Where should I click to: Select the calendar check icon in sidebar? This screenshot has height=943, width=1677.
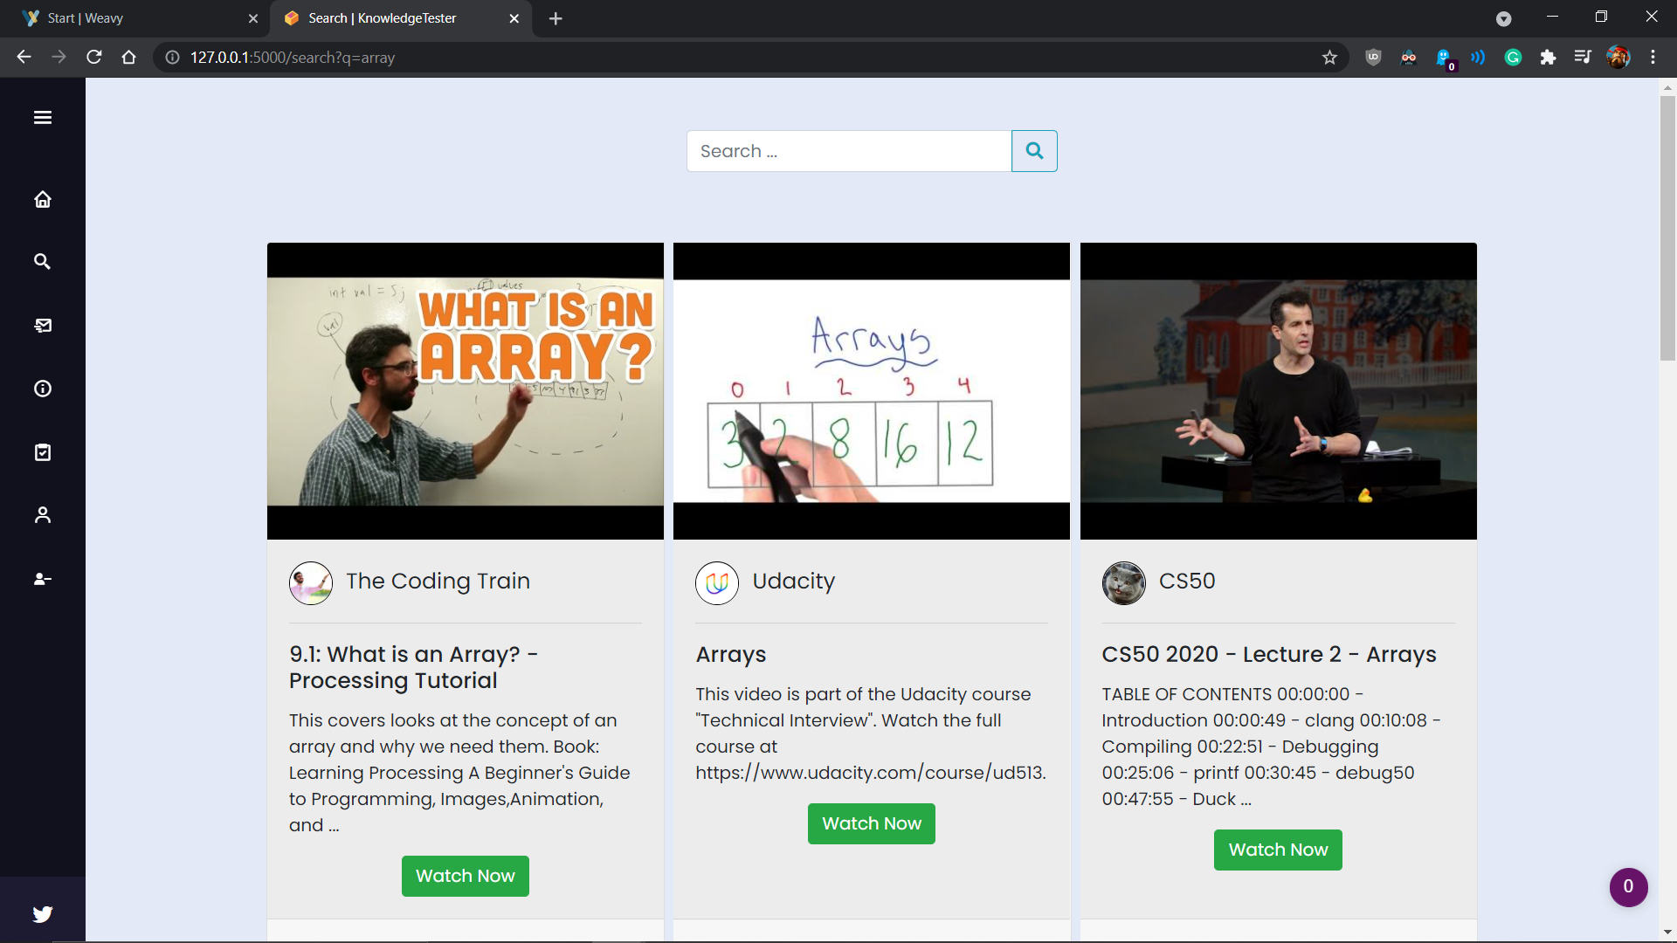pyautogui.click(x=42, y=452)
